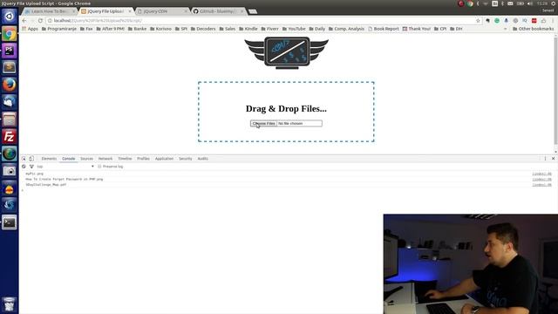Click the Evernote extension icon
This screenshot has width=558, height=314.
488,21
